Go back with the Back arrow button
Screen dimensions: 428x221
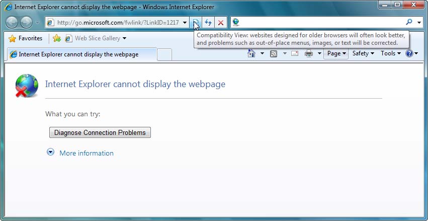[x=12, y=22]
